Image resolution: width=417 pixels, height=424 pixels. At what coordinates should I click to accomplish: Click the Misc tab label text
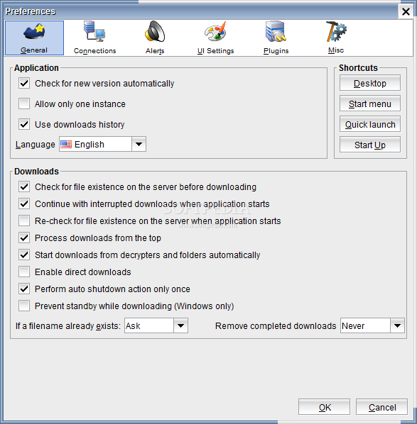coord(336,50)
